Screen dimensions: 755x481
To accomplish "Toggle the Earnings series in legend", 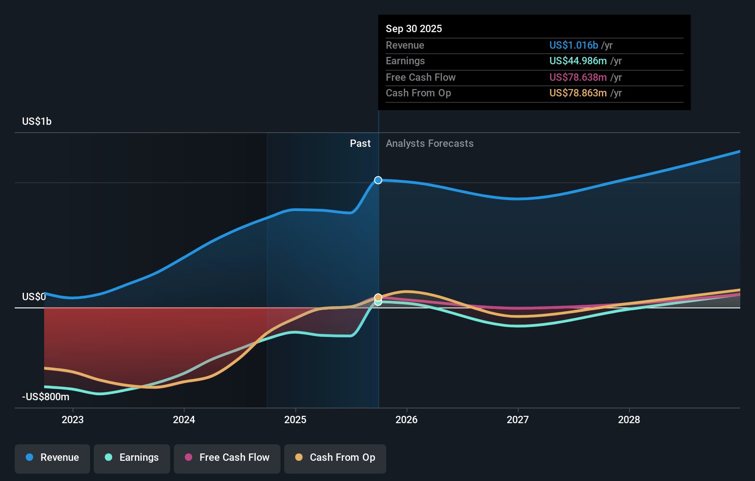I will pos(132,458).
